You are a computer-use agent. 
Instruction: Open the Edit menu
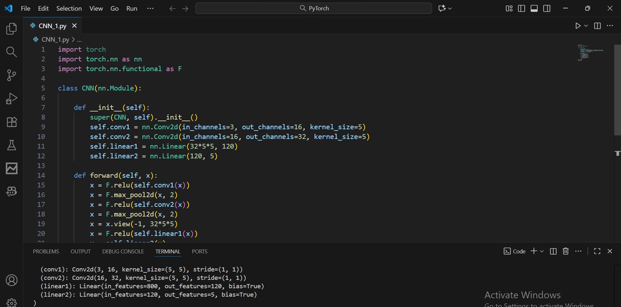click(43, 8)
